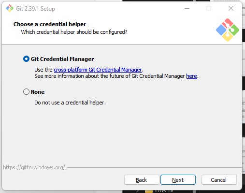Click the 'Choose a credential helper' heading
The image size is (245, 193).
(x=50, y=24)
